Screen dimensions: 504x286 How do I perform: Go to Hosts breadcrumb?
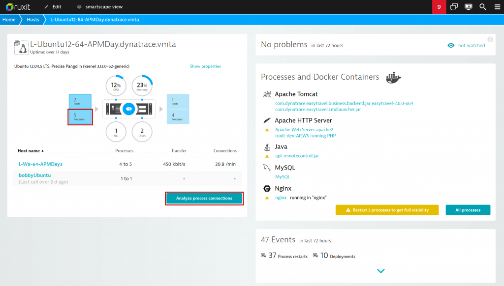coord(33,20)
